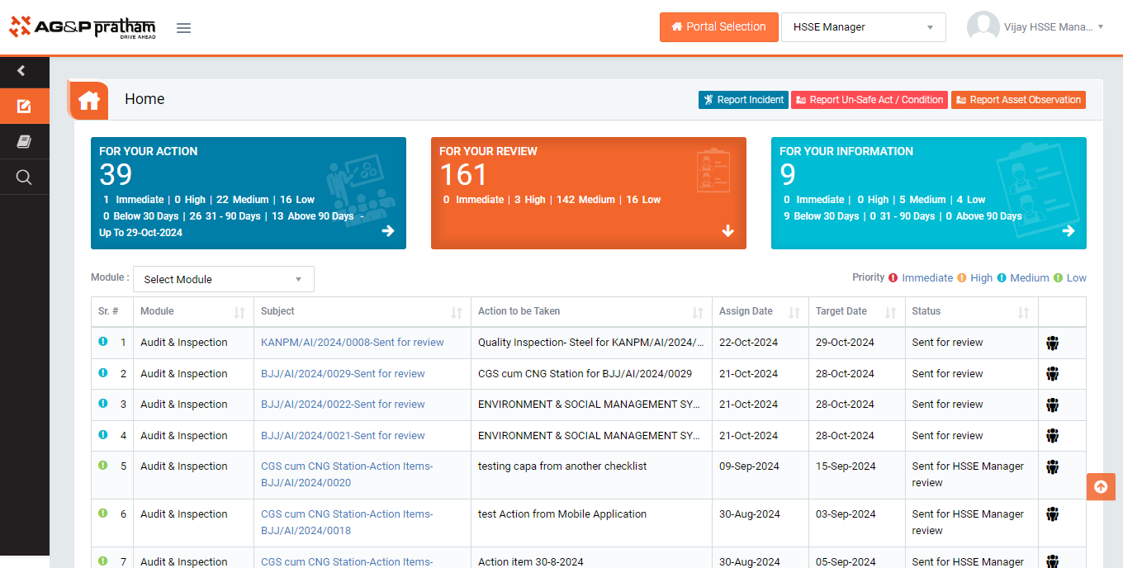Open the Vijay HSSE Manager user menu

point(1036,27)
